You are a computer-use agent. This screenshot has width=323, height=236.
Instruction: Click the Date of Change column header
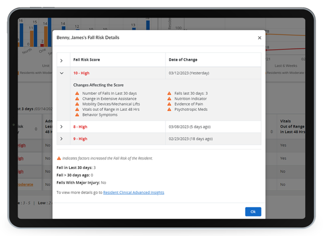pyautogui.click(x=183, y=60)
